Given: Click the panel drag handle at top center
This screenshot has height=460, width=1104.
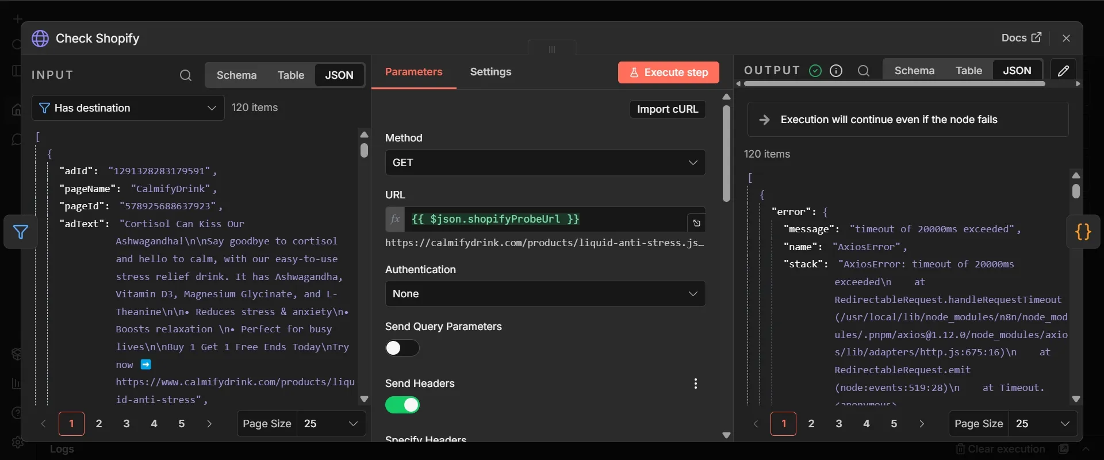Looking at the screenshot, I should pyautogui.click(x=552, y=49).
